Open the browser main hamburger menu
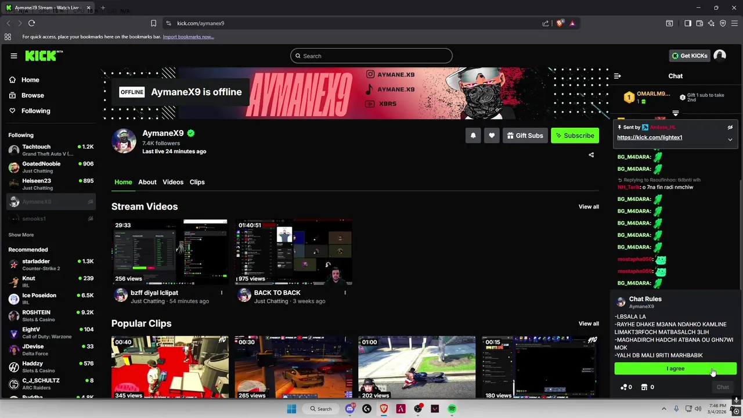 pyautogui.click(x=735, y=23)
